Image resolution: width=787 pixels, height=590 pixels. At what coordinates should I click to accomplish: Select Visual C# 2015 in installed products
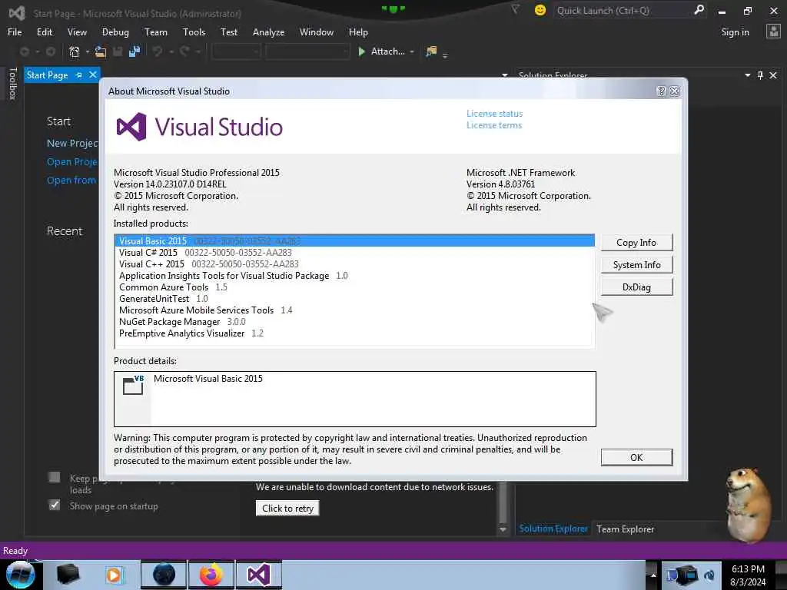[x=354, y=252]
